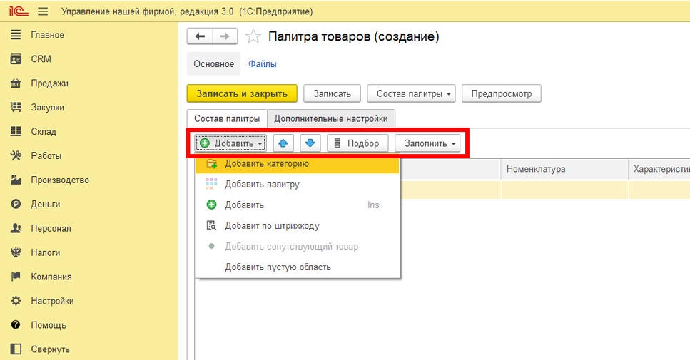The image size is (690, 360).
Task: Open the Настройки section
Action: [52, 301]
